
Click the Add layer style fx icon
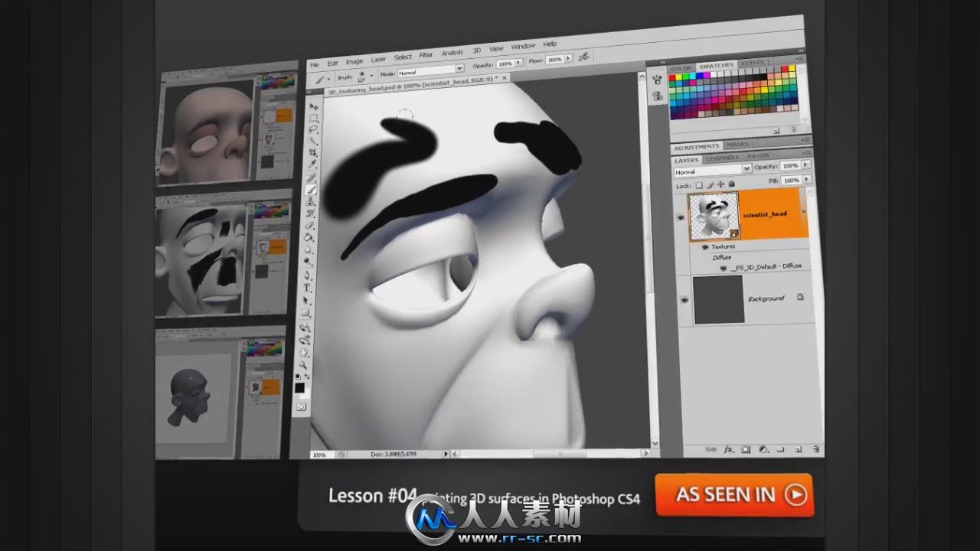730,449
